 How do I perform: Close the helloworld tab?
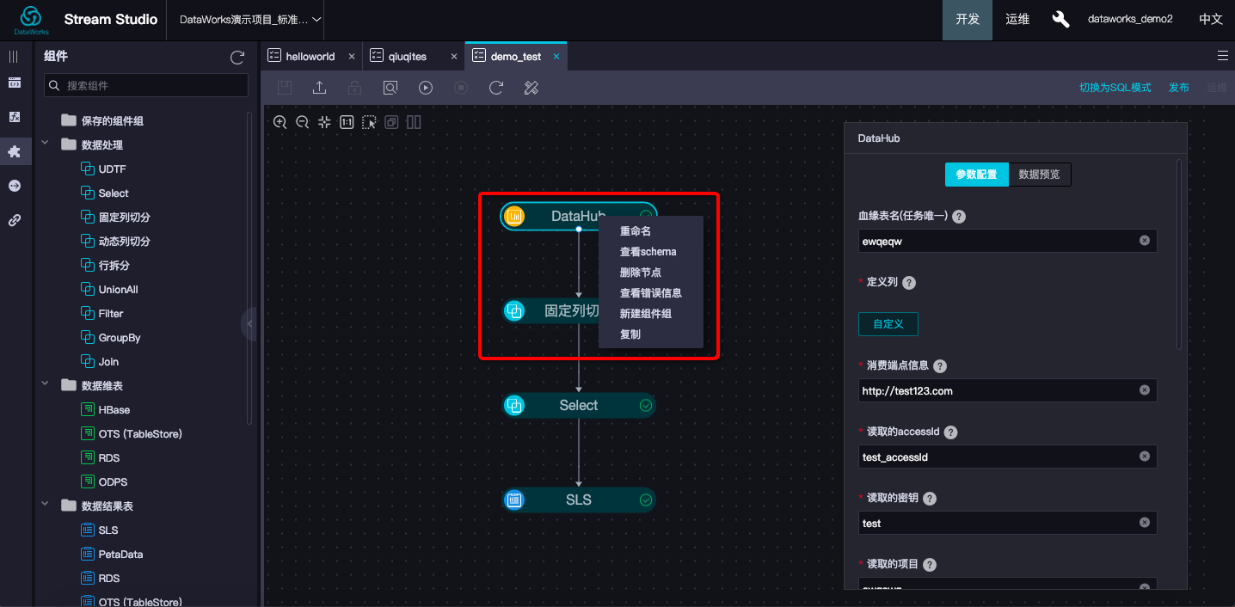[x=352, y=57]
